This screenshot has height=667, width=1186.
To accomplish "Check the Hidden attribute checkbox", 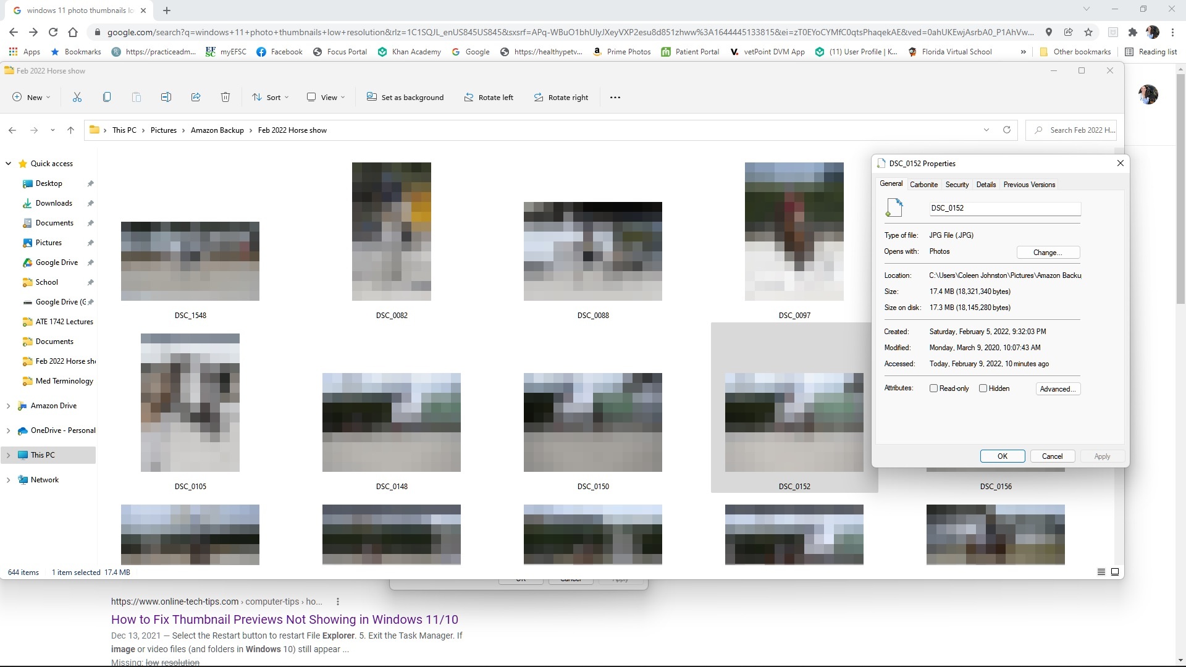I will (x=983, y=388).
